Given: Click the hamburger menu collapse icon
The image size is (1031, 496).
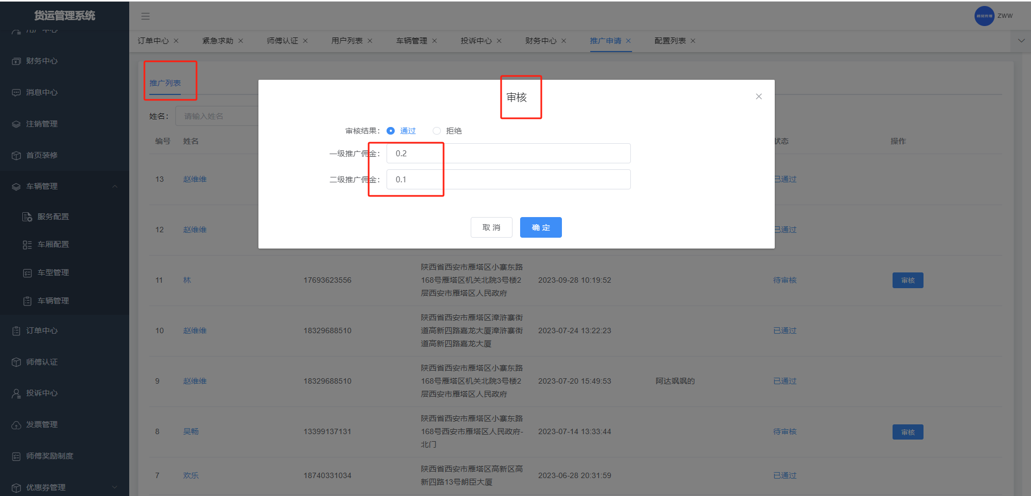Looking at the screenshot, I should coord(146,16).
